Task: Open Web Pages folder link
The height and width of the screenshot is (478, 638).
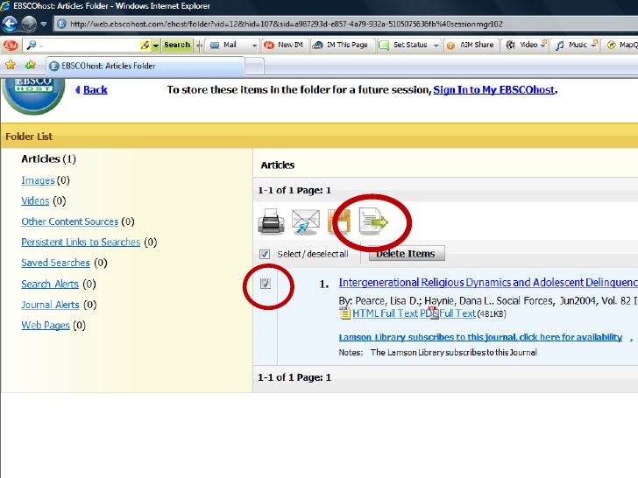Action: [46, 326]
